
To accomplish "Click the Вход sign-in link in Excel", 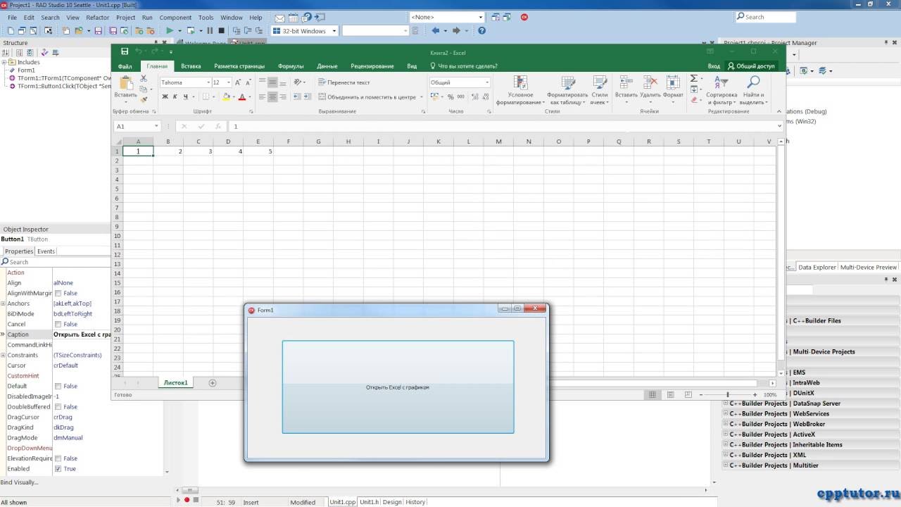I will pyautogui.click(x=714, y=66).
